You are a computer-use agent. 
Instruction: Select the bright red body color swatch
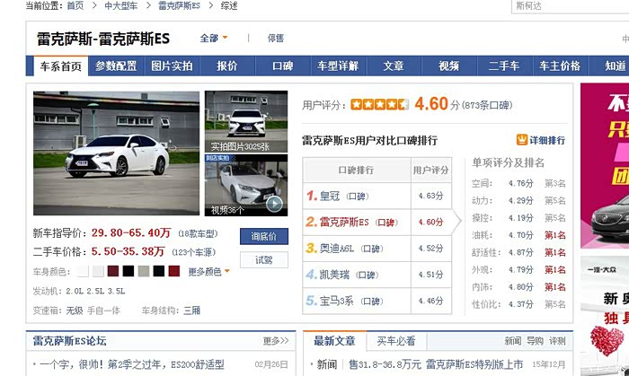coord(174,272)
